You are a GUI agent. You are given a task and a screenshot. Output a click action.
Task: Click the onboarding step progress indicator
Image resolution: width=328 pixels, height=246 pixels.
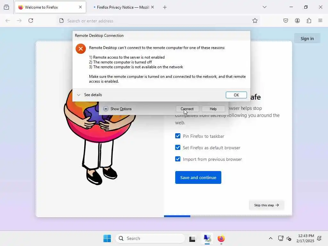tap(177, 216)
